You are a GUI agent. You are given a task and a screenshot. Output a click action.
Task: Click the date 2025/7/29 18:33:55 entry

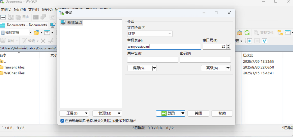click(x=259, y=61)
